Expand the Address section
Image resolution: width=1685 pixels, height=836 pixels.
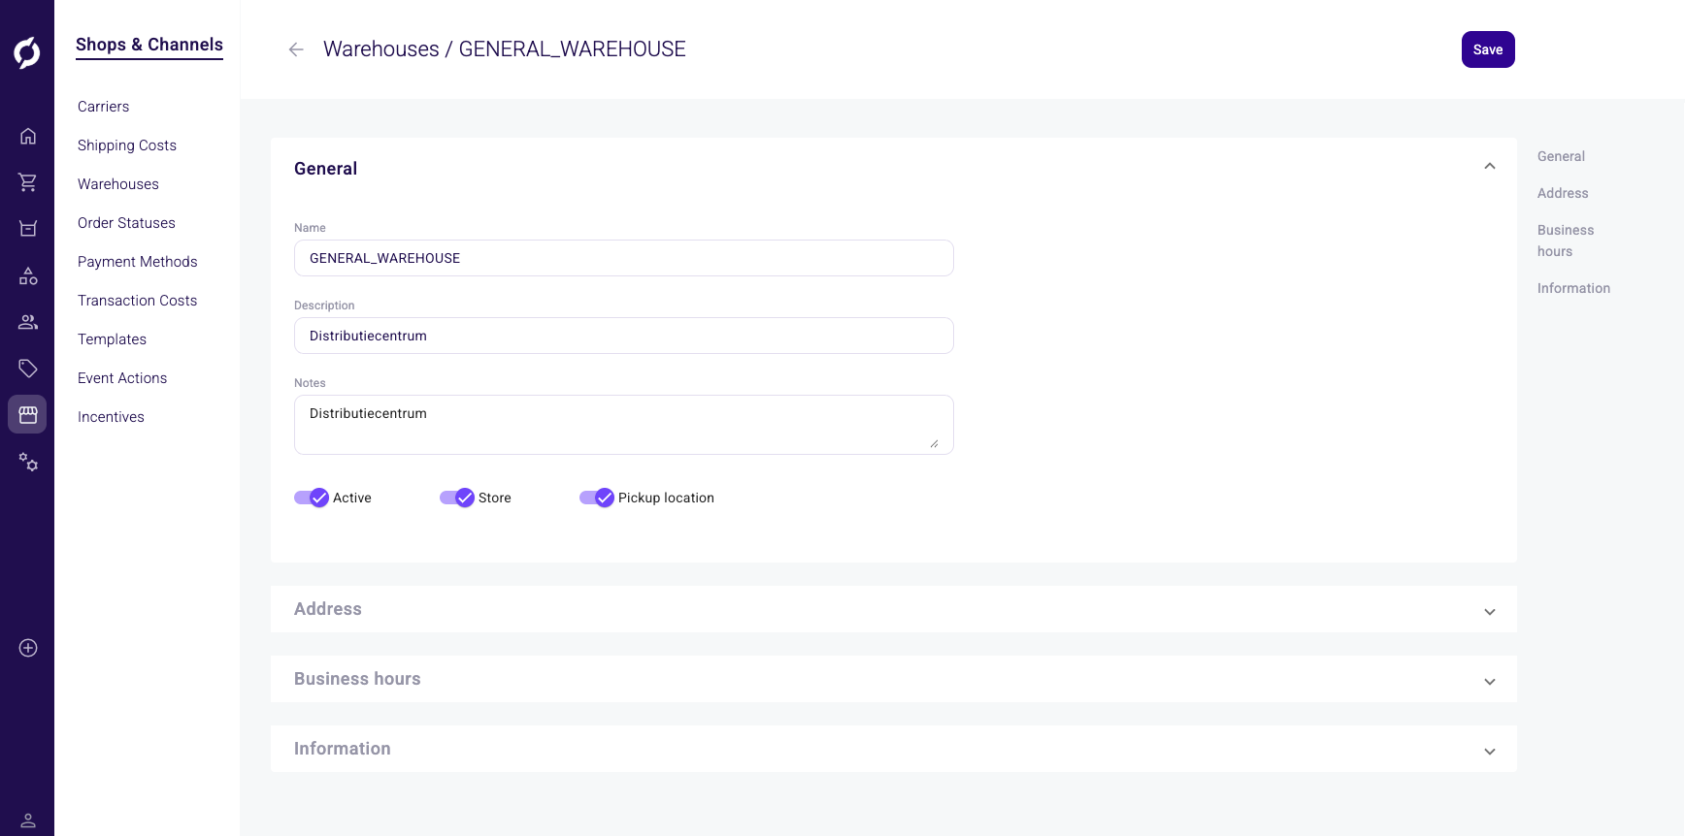(1489, 611)
